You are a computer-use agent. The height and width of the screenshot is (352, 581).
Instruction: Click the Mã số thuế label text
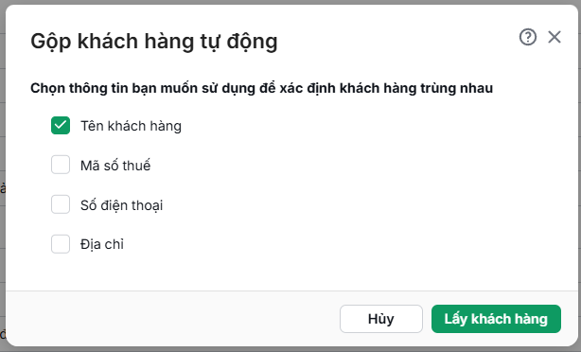115,166
